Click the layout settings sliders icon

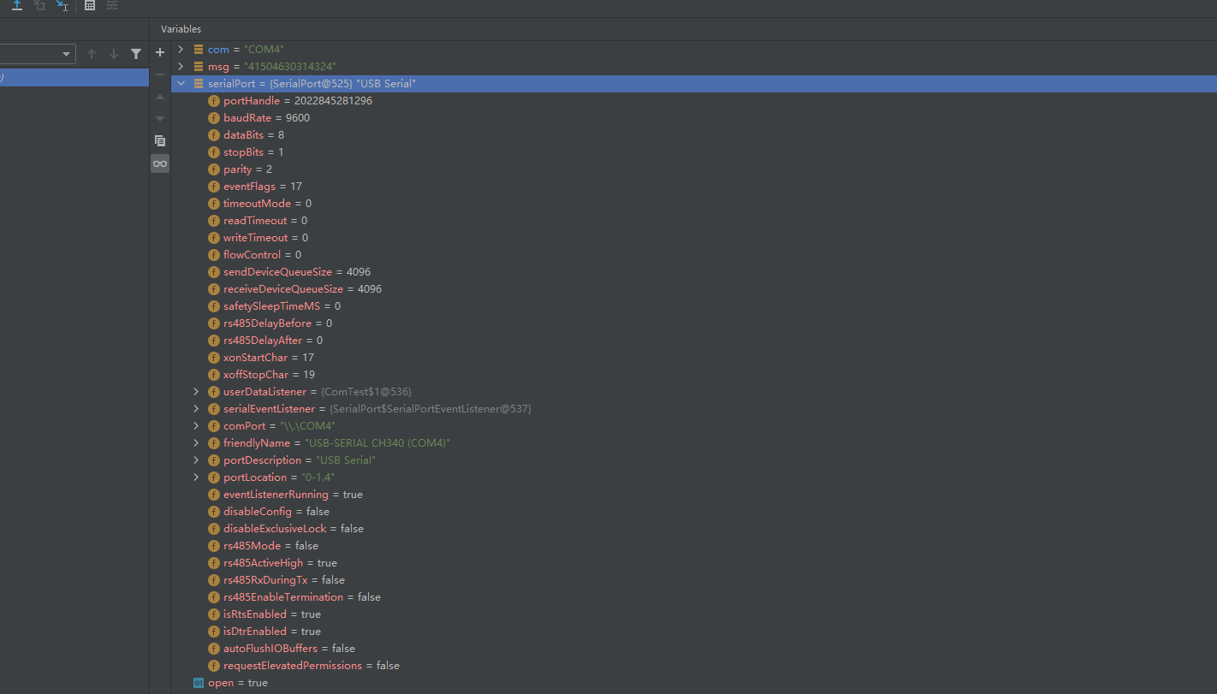112,6
